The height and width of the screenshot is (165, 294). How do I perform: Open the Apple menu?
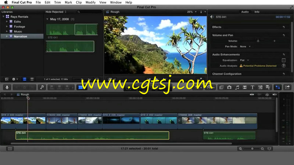pos(6,2)
